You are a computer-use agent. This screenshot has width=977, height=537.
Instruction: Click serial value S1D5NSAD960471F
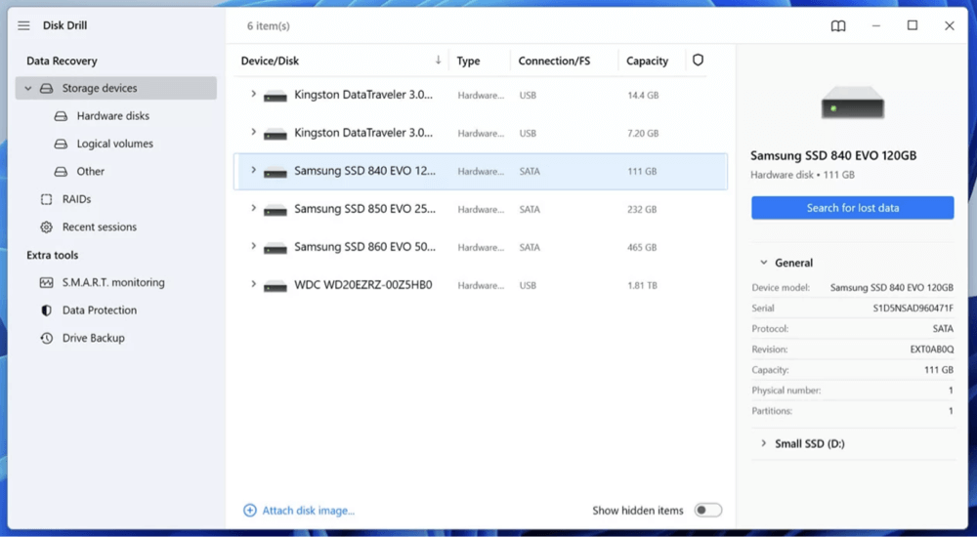coord(913,309)
